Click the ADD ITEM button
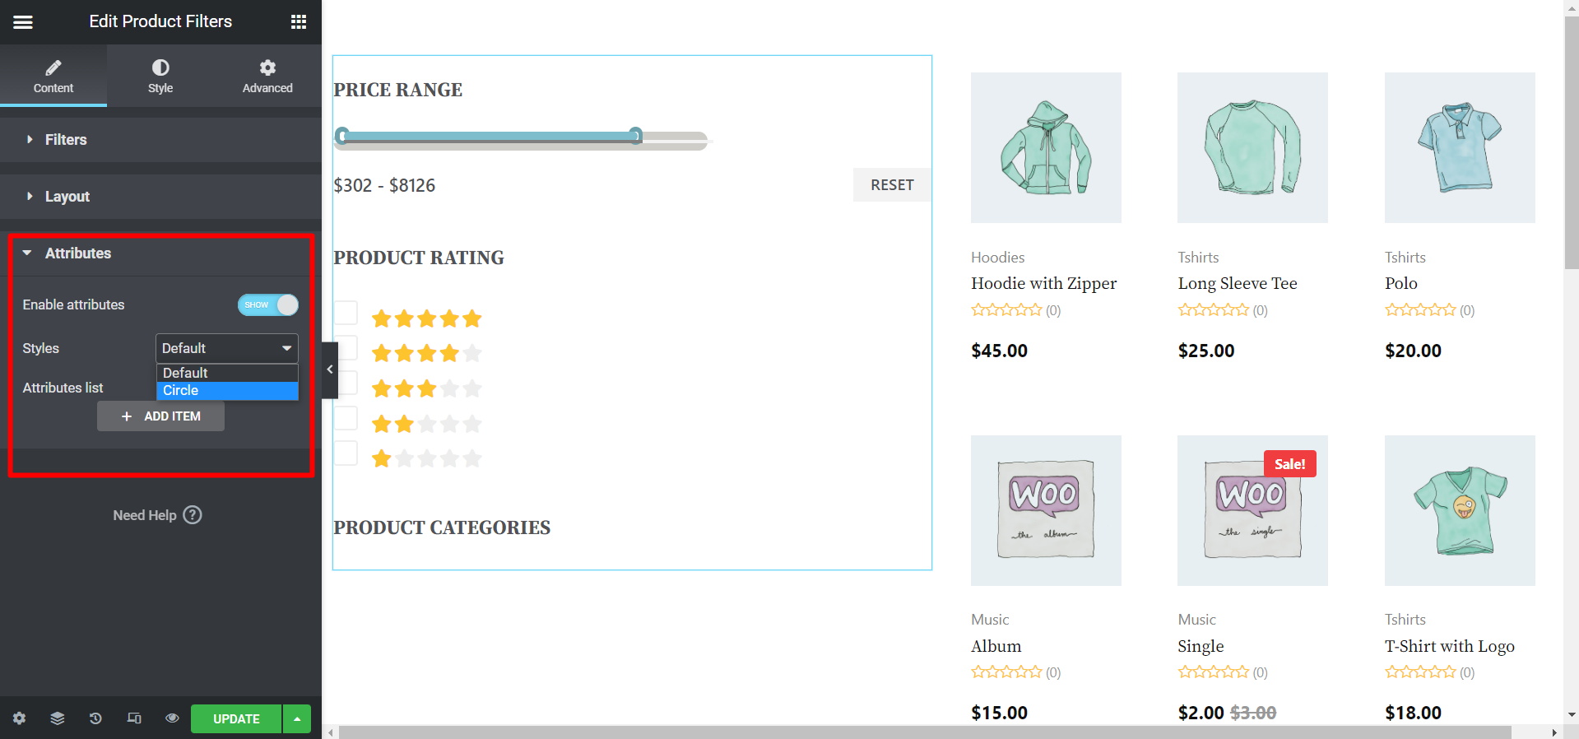 [x=160, y=416]
